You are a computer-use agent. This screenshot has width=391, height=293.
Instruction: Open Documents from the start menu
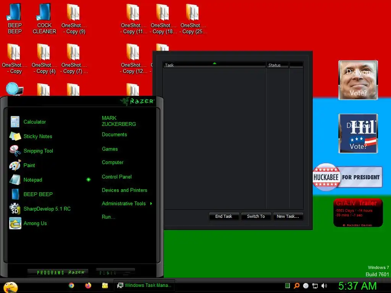[115, 135]
